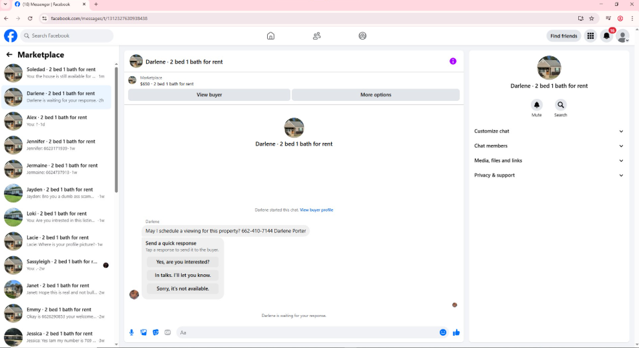Expand Customize chat section
This screenshot has height=348, width=639.
[548, 131]
